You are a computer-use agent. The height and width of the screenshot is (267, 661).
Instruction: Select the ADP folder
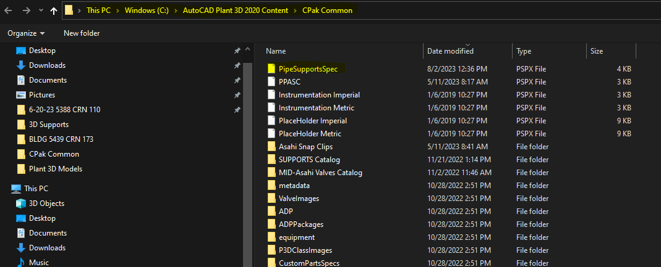[286, 212]
